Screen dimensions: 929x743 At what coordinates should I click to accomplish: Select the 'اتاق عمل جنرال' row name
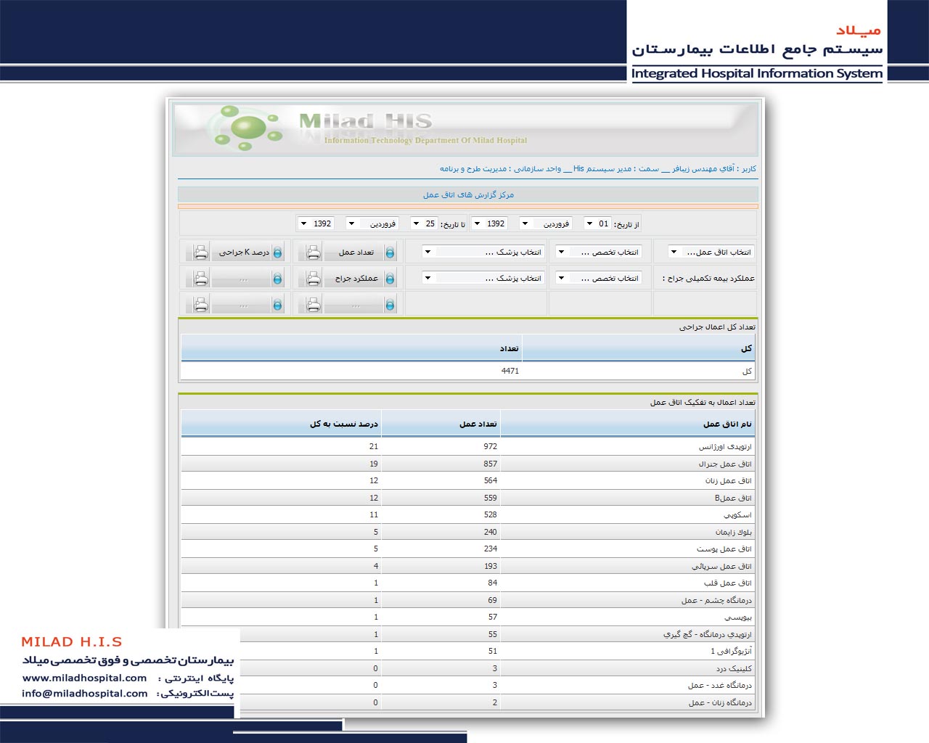725,464
